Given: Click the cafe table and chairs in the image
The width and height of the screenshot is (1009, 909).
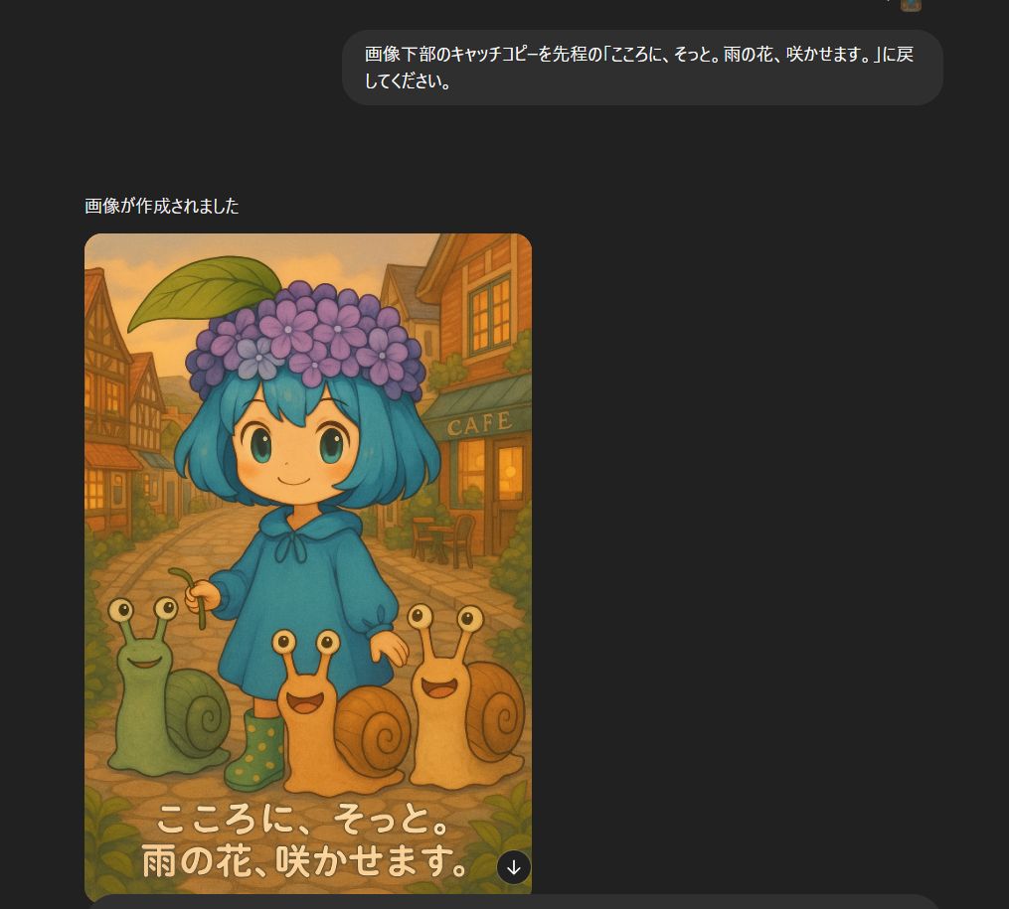Looking at the screenshot, I should tap(442, 540).
